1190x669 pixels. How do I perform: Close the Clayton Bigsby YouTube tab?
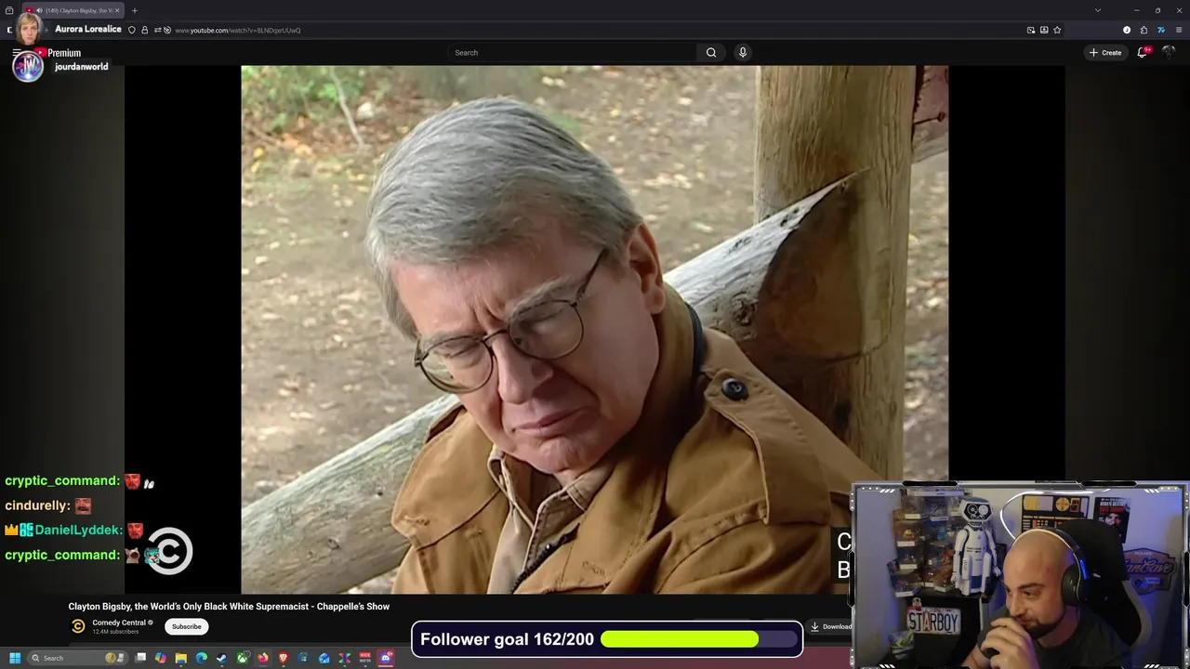coord(117,10)
